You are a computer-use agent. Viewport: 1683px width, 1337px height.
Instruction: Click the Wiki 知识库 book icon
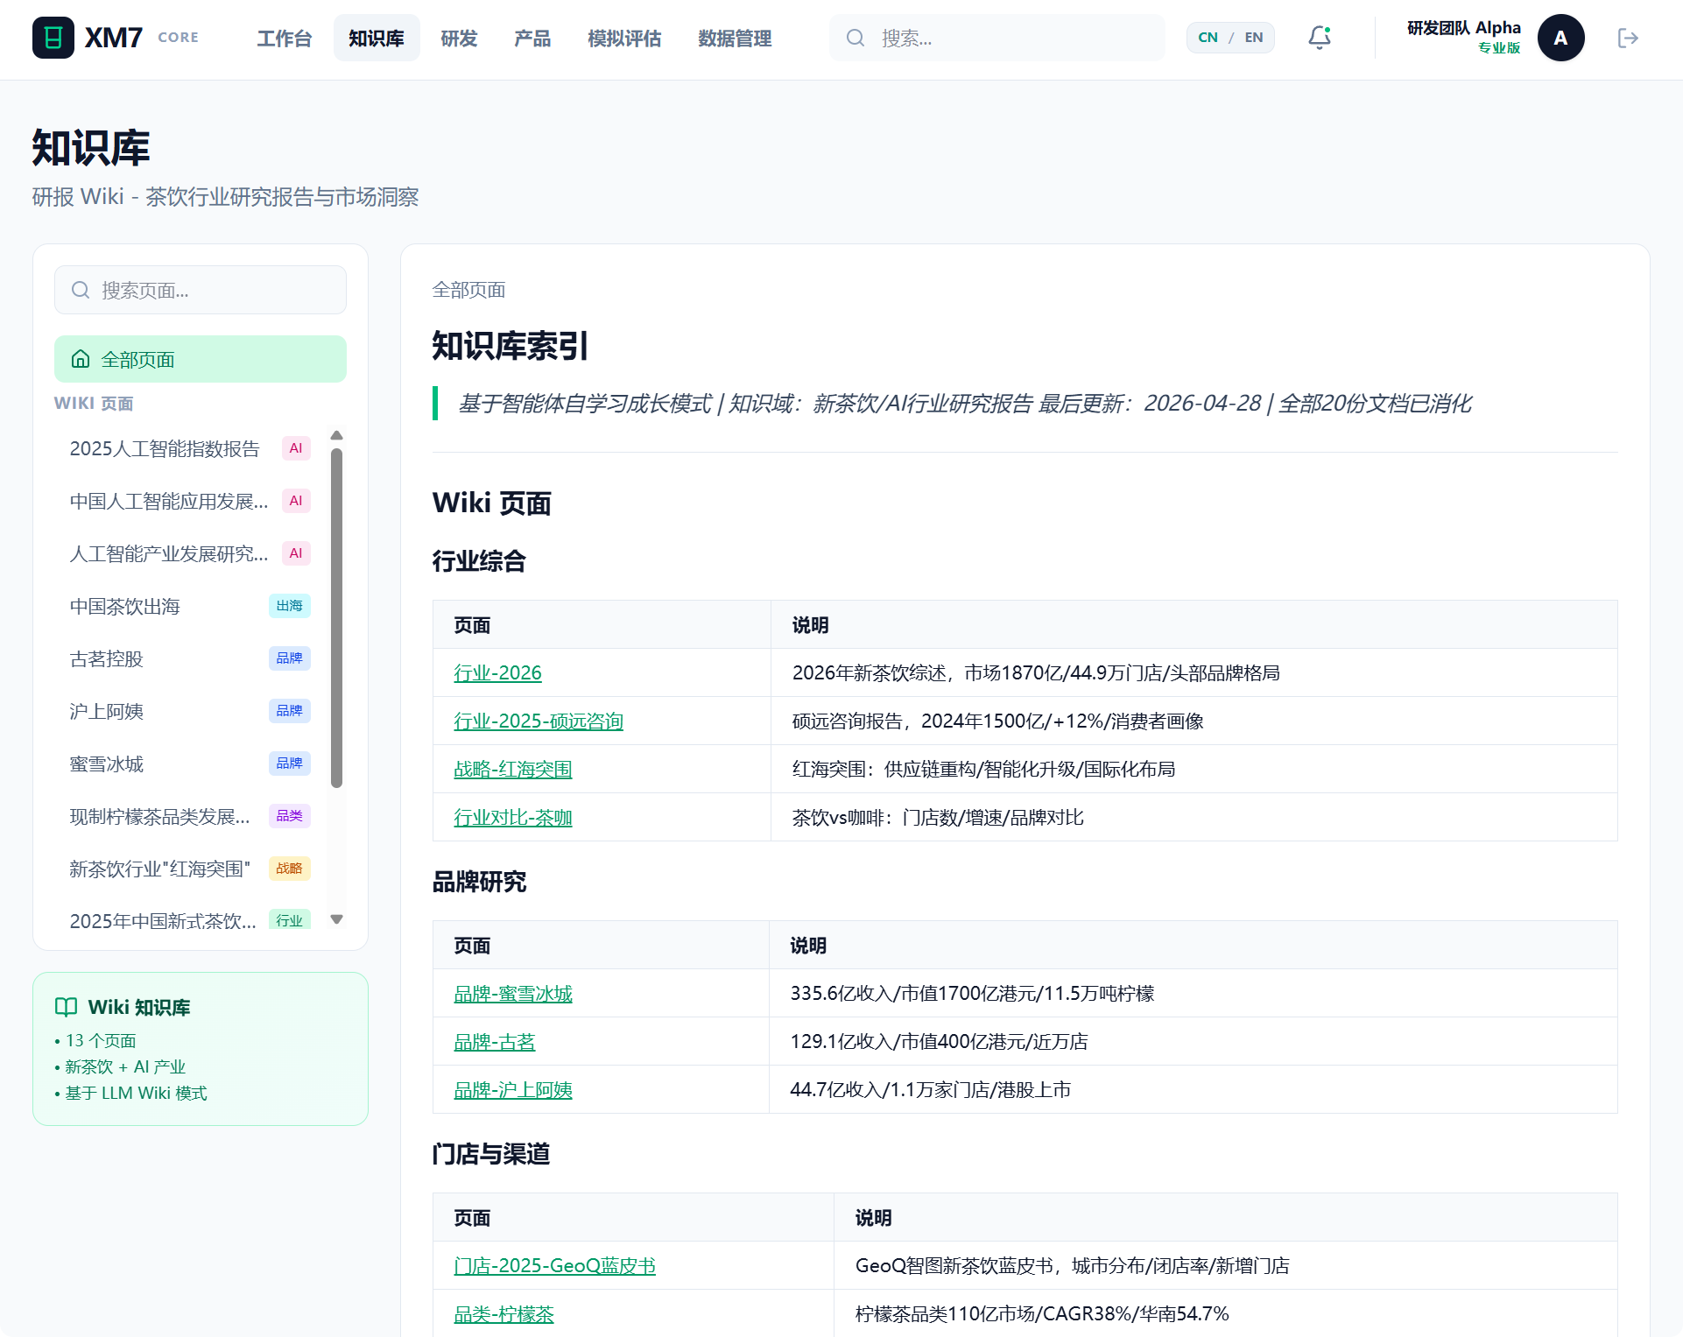pyautogui.click(x=66, y=1007)
